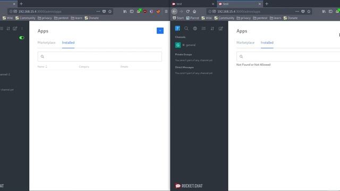Open the Donate bookmark in left browser

(x=91, y=18)
